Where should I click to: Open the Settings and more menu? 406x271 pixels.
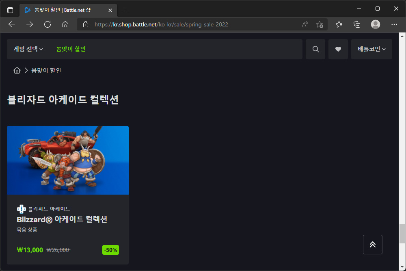(x=394, y=24)
